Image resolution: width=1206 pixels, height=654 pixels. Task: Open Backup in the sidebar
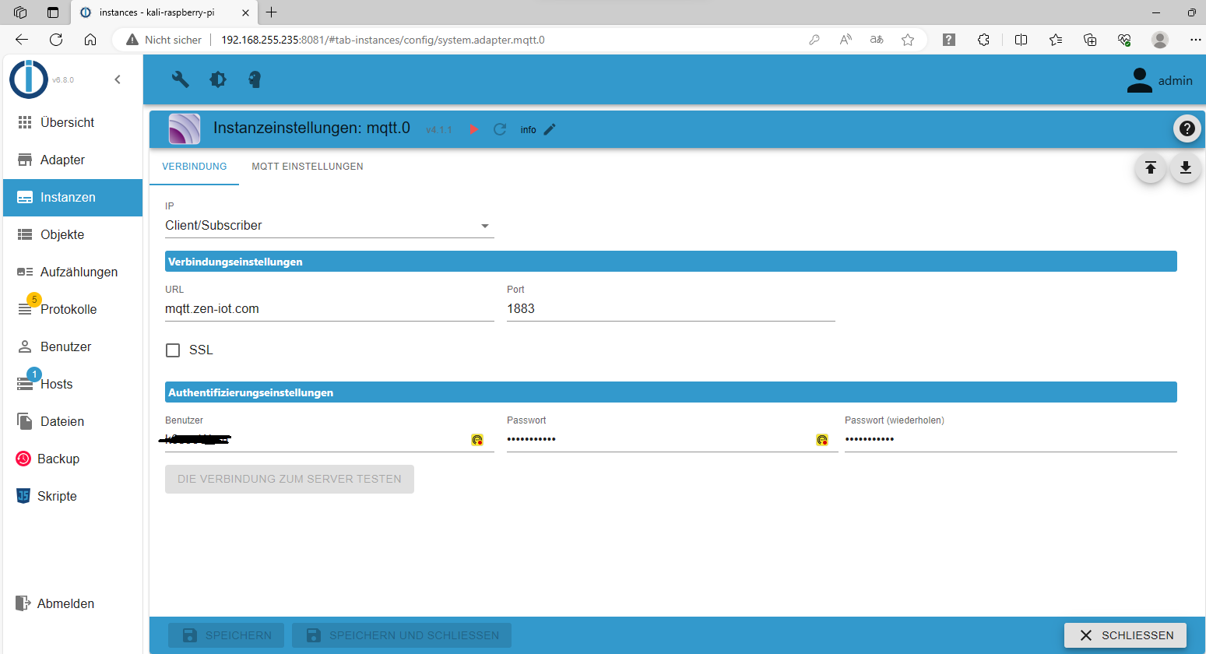(x=73, y=459)
